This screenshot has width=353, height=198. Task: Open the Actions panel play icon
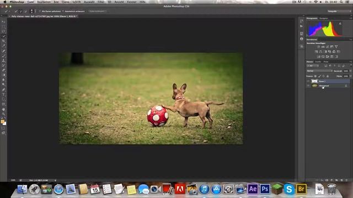(x=302, y=26)
